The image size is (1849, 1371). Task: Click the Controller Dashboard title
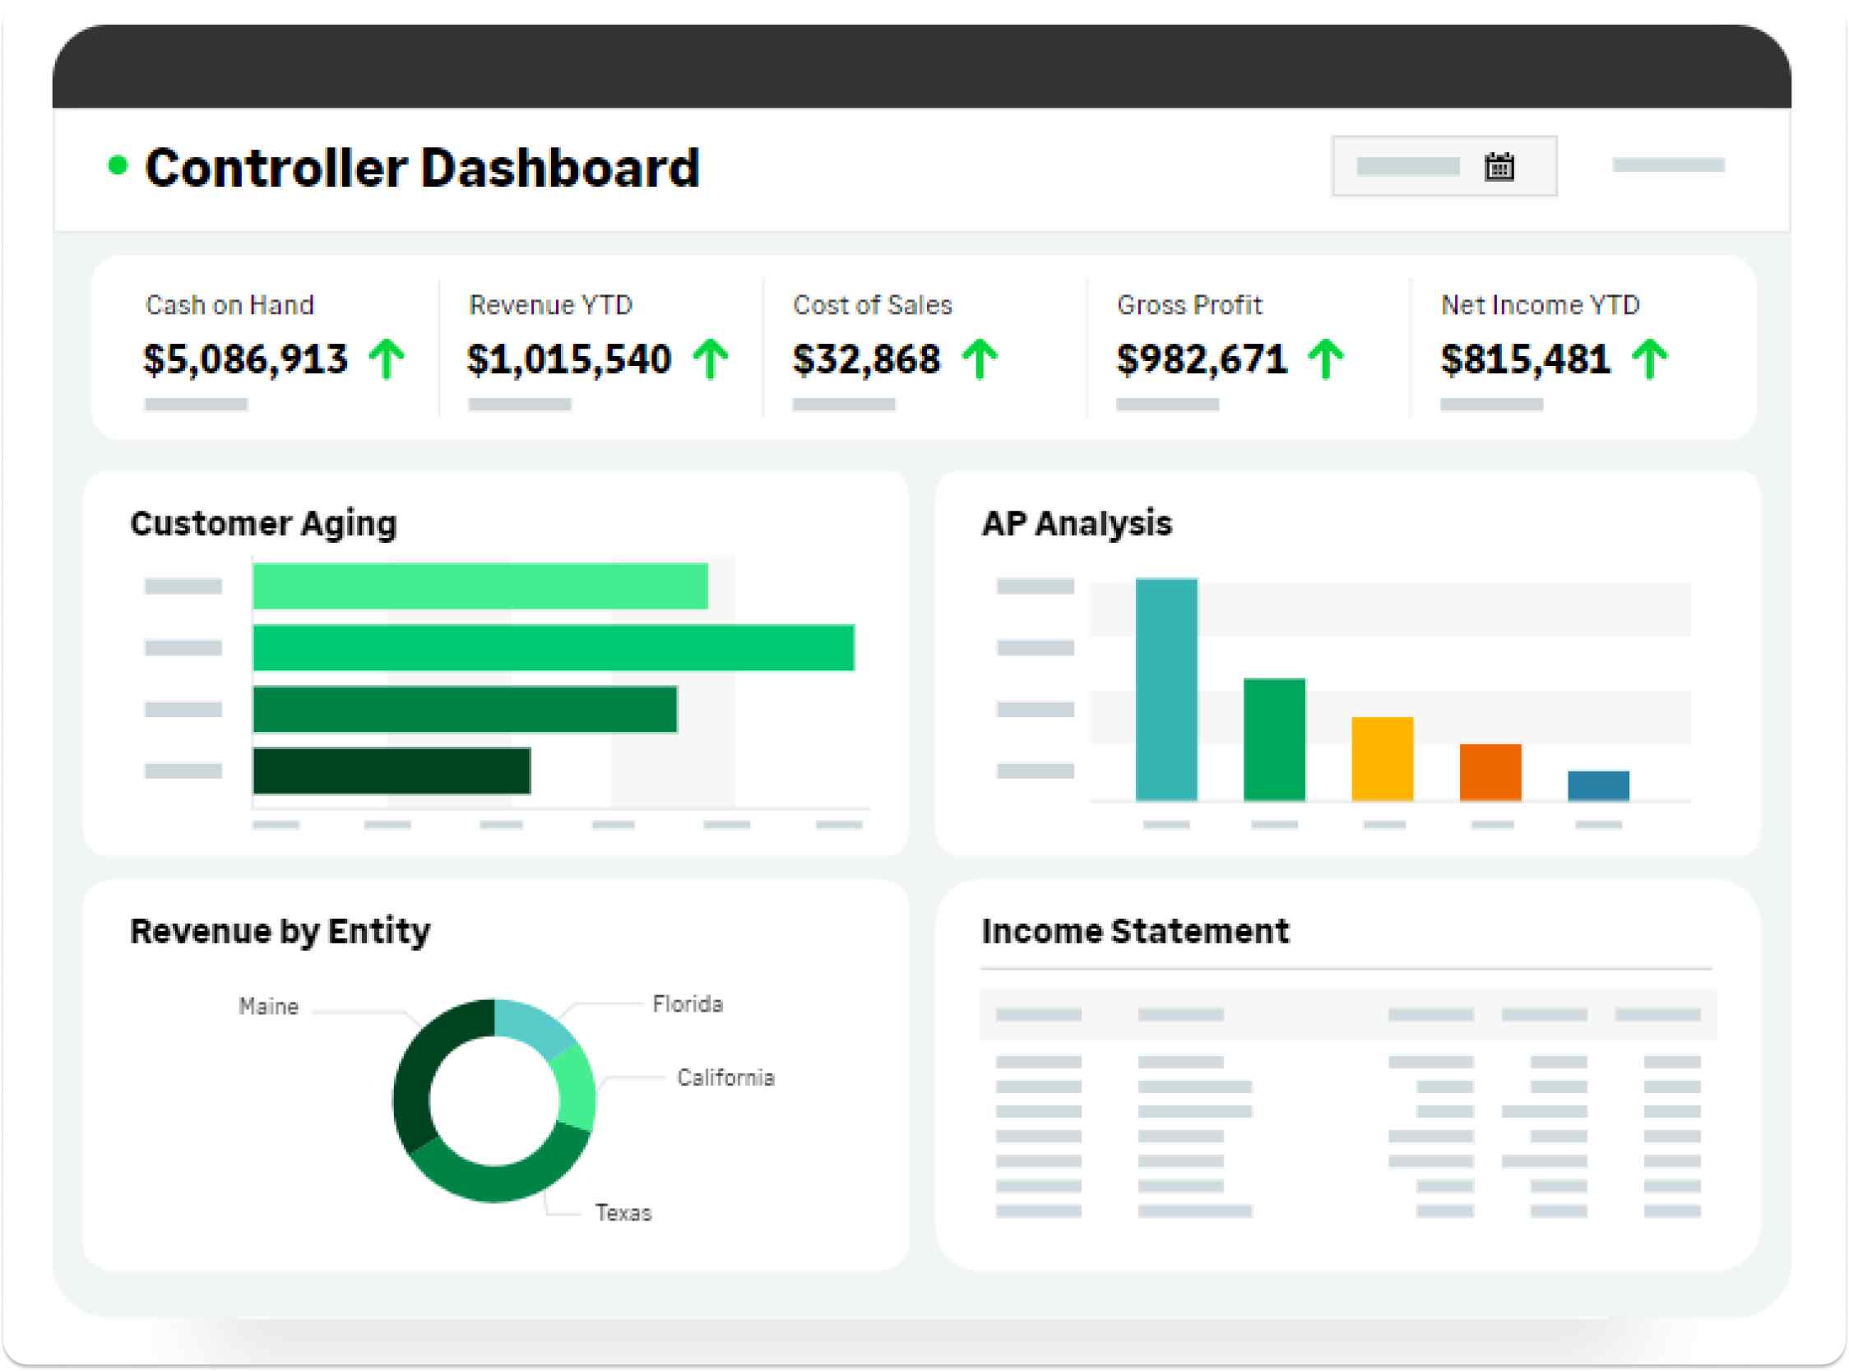click(423, 168)
